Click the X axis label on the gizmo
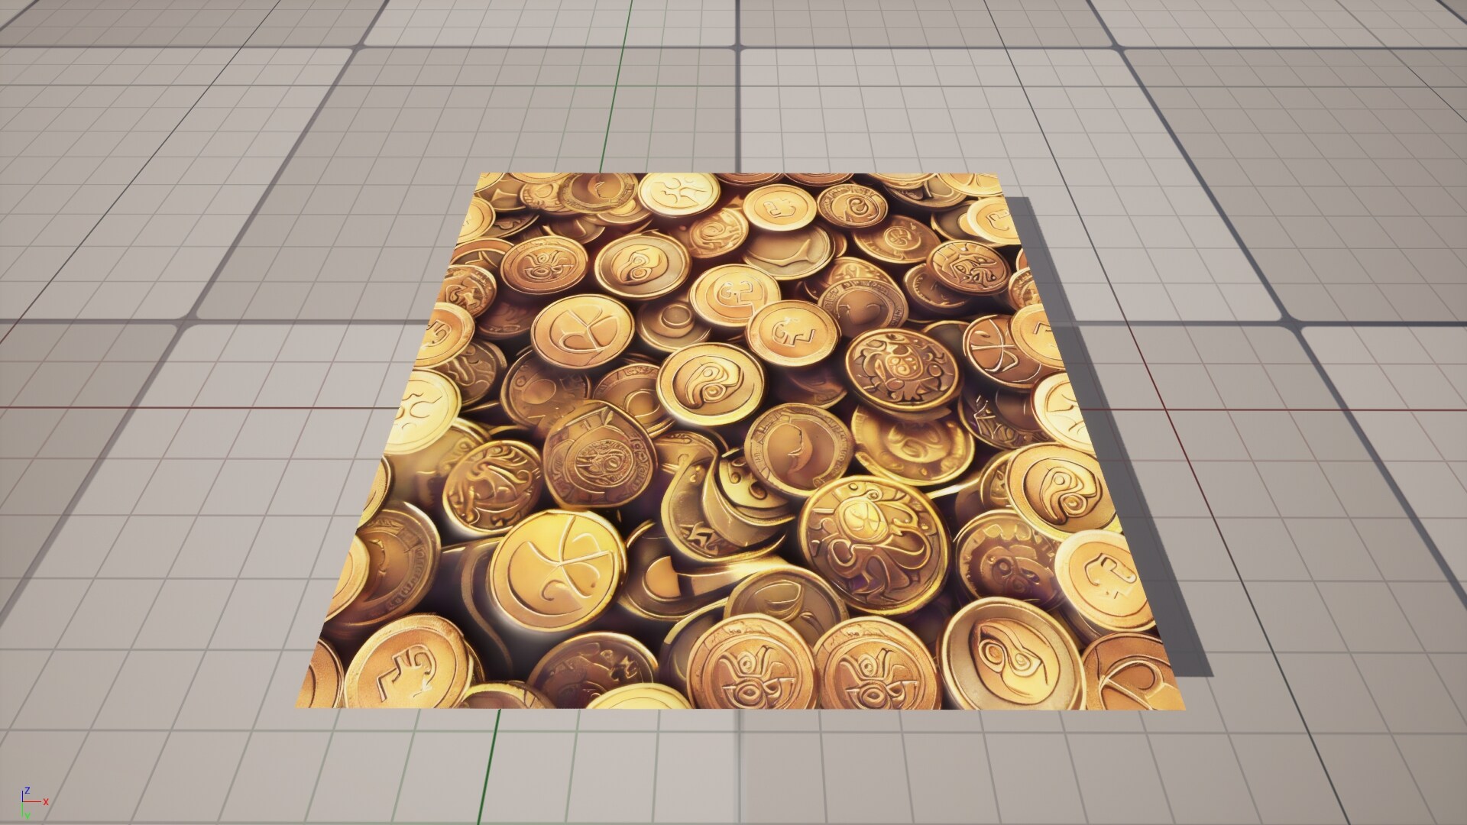This screenshot has width=1467, height=825. [x=47, y=801]
